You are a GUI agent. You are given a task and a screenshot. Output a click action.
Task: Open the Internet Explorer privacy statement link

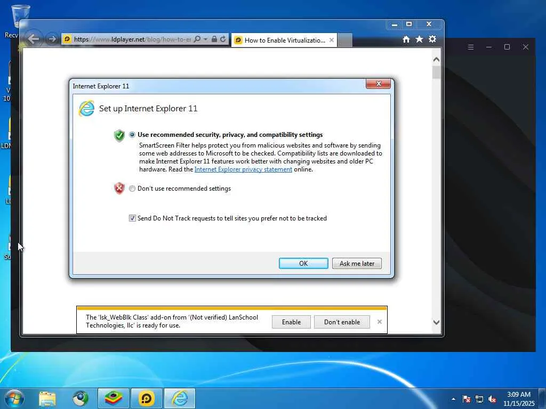[243, 169]
